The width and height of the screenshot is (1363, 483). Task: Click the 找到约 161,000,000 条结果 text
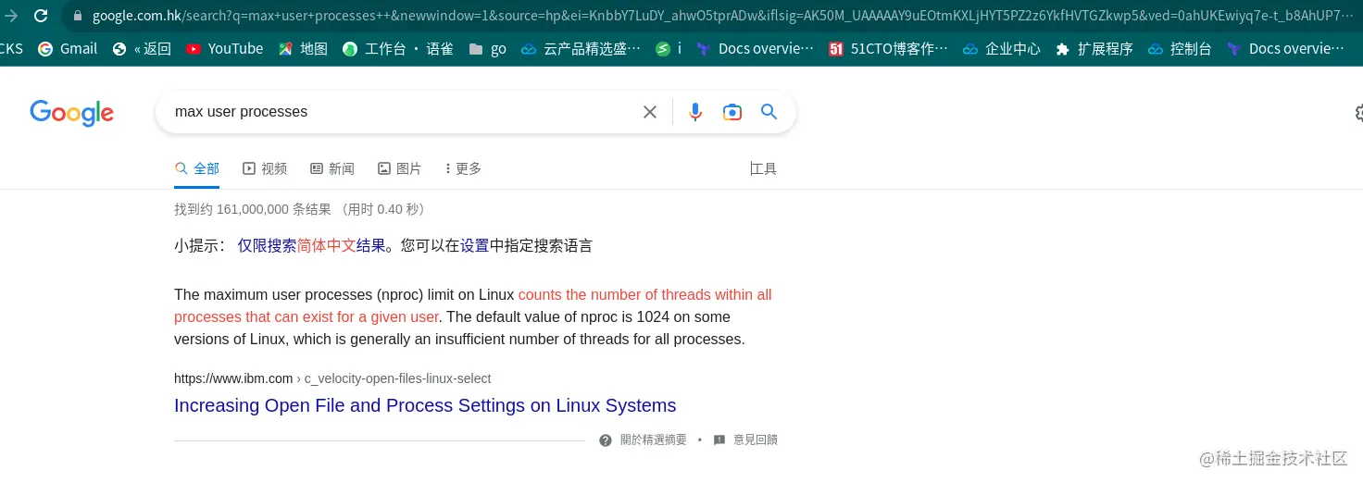(253, 210)
